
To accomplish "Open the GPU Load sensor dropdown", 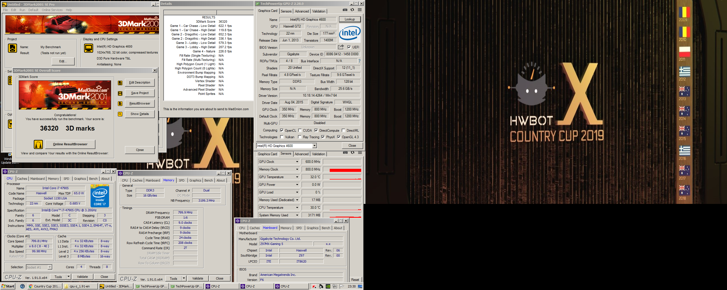I will point(297,192).
